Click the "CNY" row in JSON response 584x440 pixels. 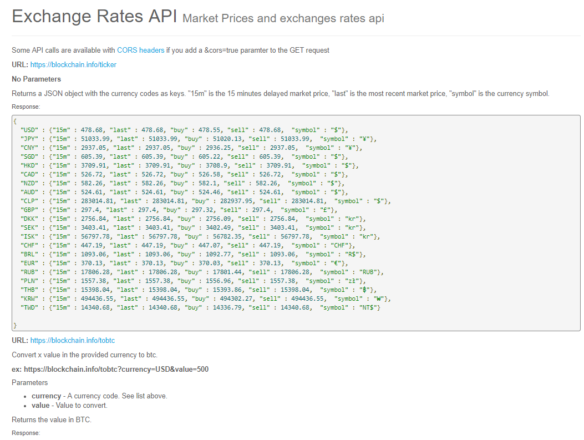(x=191, y=148)
